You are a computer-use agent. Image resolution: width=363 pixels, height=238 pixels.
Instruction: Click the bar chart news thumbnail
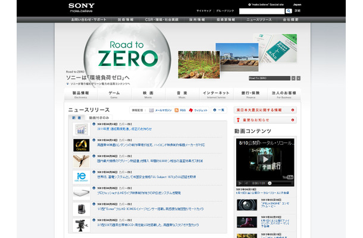pos(82,129)
